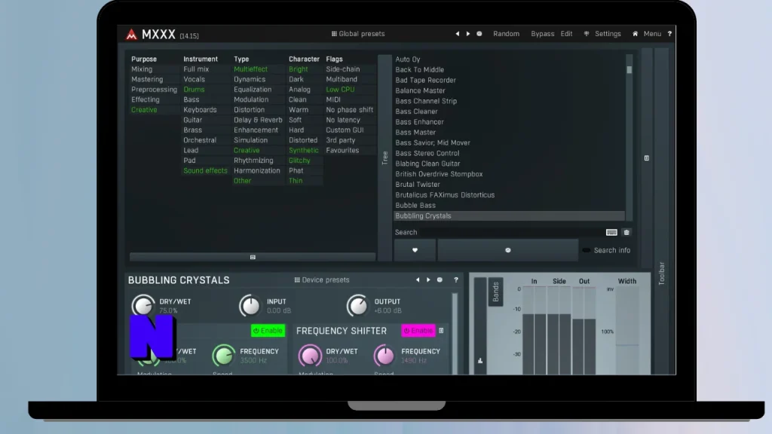Click the Frequency Shifter FREQUENCY knob

pyautogui.click(x=384, y=356)
